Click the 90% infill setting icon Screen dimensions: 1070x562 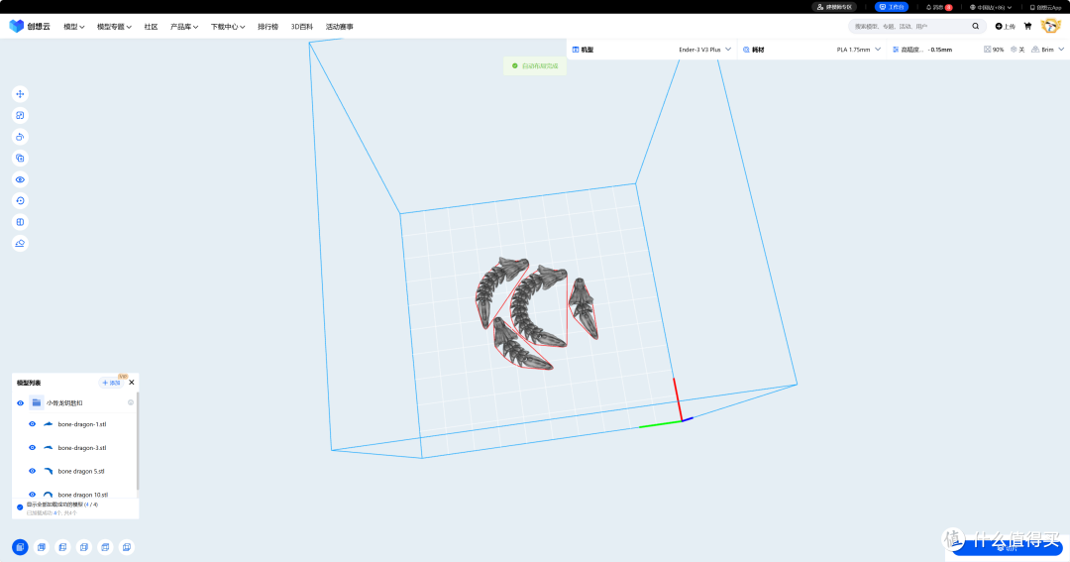click(994, 50)
